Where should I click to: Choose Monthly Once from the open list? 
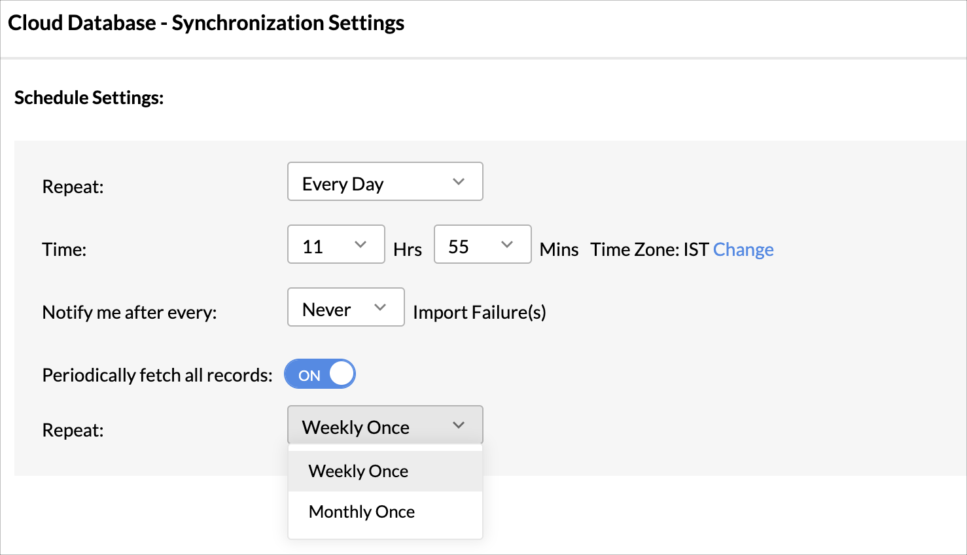[362, 512]
